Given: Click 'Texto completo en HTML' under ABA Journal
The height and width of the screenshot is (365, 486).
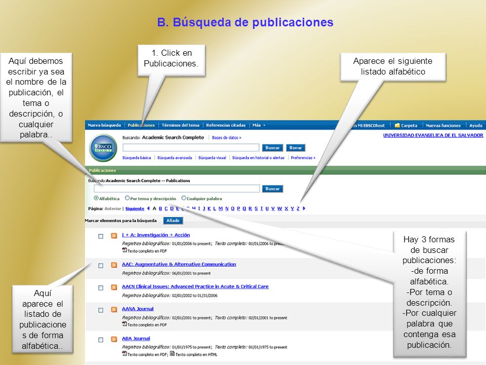Looking at the screenshot, I should pyautogui.click(x=196, y=354).
